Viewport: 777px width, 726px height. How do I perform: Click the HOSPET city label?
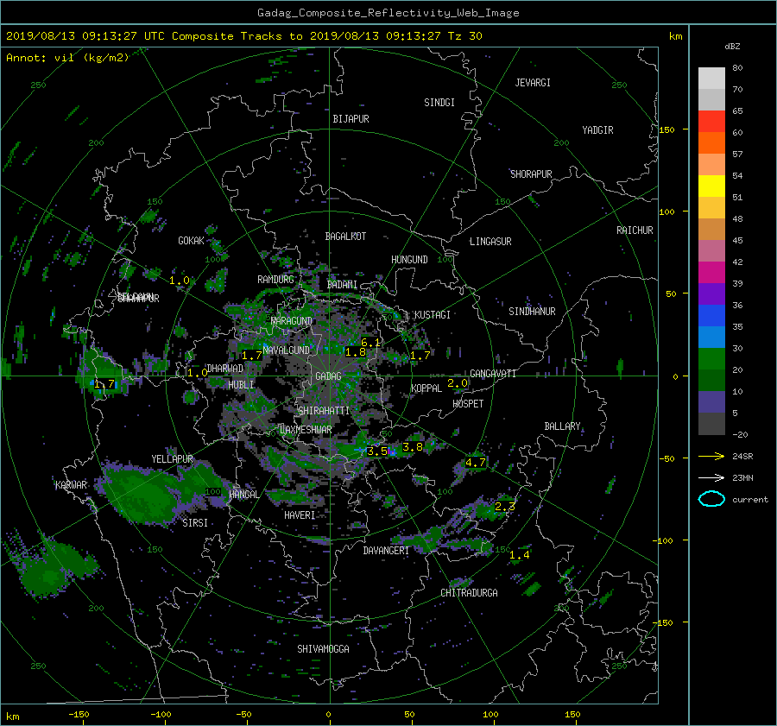(468, 404)
